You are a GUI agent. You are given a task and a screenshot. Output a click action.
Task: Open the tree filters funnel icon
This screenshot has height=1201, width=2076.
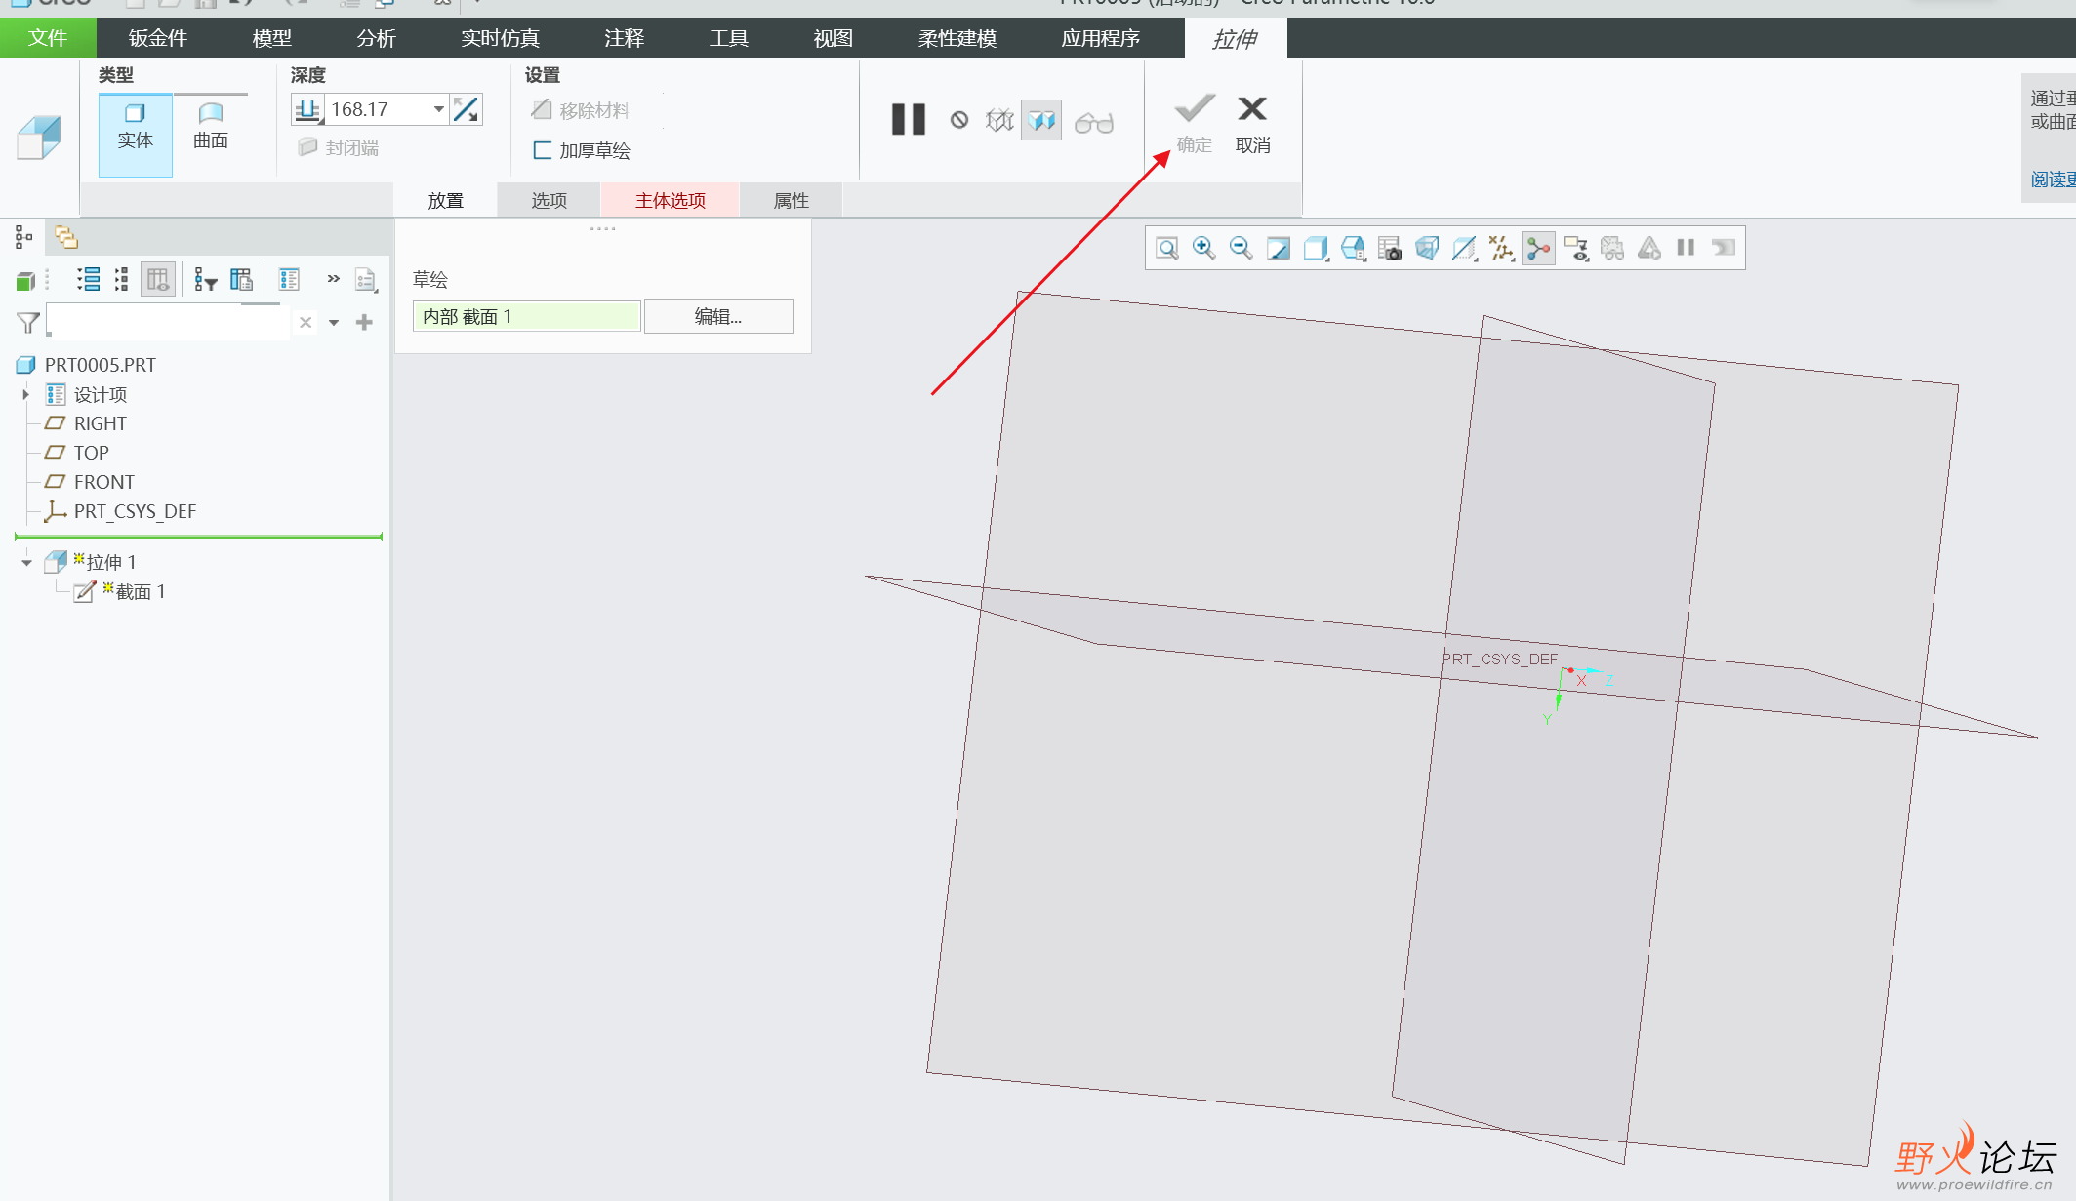(x=205, y=280)
